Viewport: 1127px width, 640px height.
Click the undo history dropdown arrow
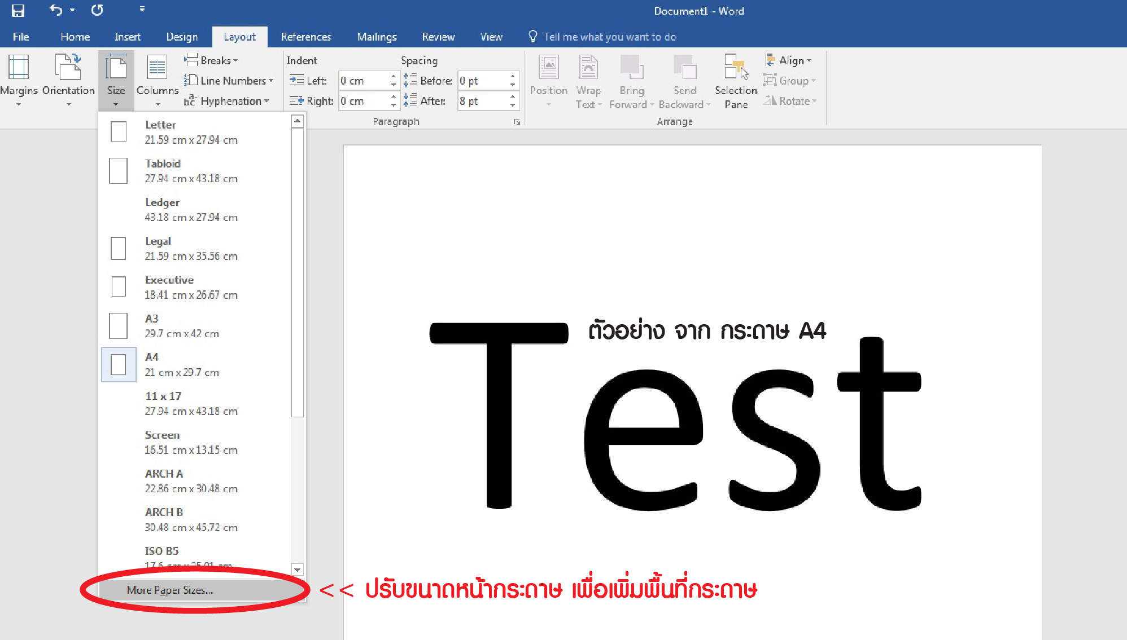coord(72,10)
